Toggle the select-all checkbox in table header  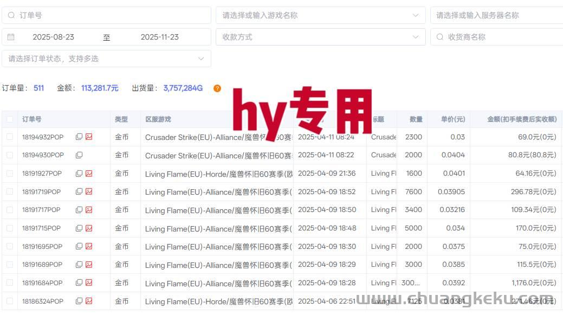pyautogui.click(x=10, y=119)
